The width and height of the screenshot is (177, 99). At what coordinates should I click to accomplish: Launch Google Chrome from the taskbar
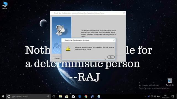86,97
